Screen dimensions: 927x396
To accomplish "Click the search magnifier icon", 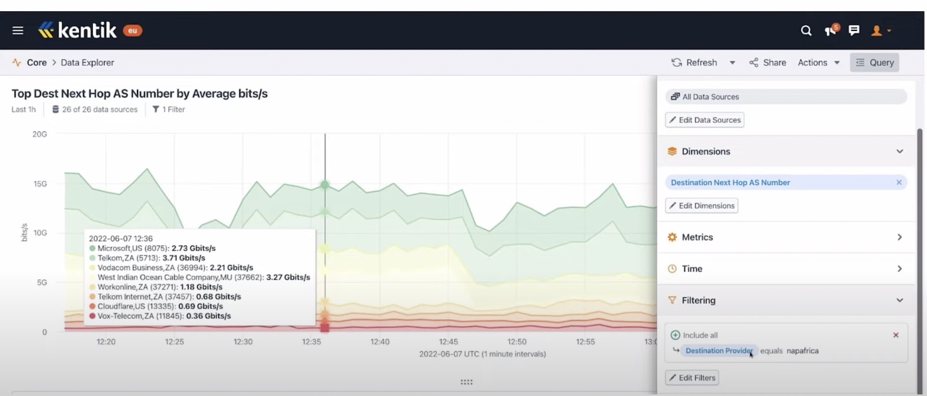I will [806, 31].
